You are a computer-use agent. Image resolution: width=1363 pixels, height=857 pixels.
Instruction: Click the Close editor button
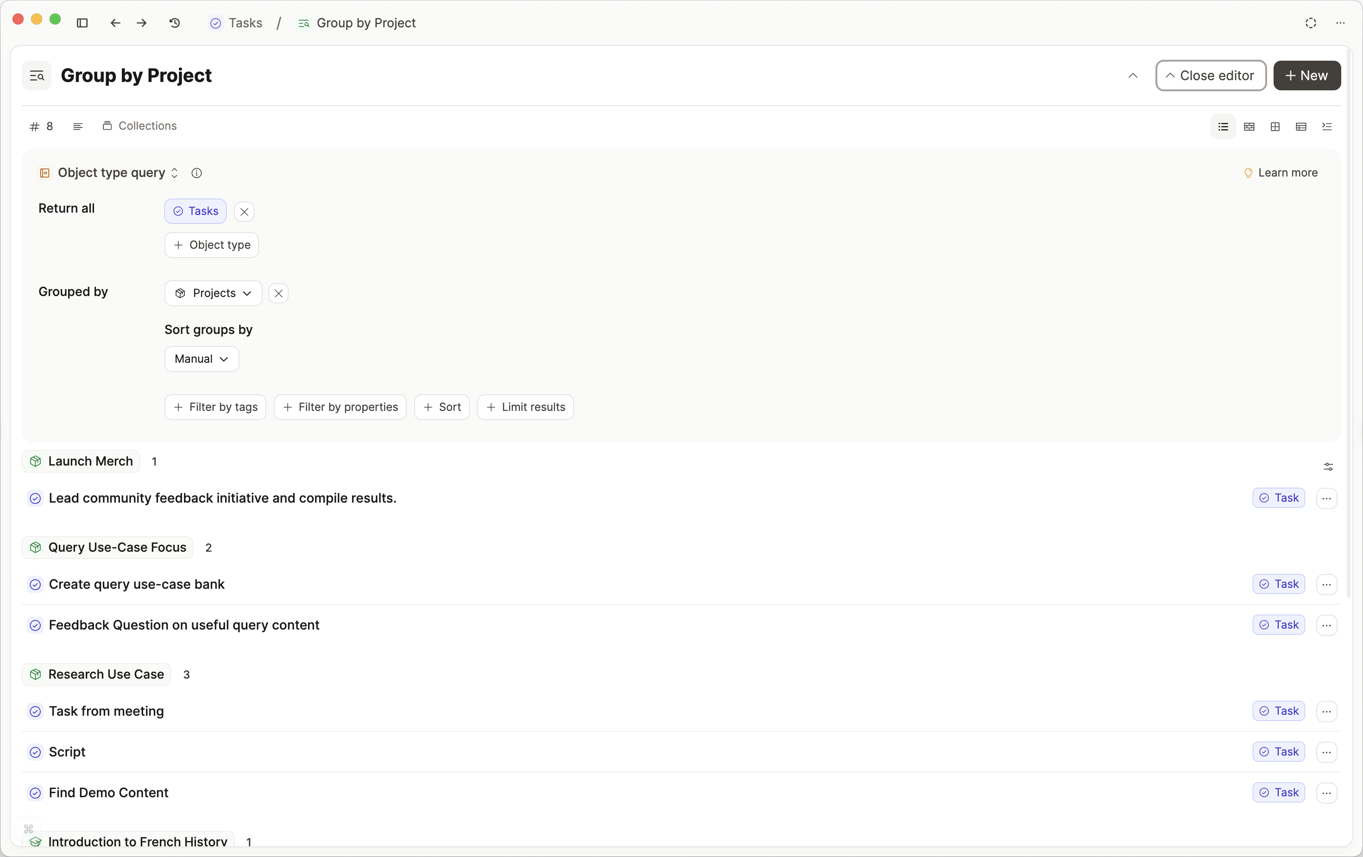(x=1210, y=76)
